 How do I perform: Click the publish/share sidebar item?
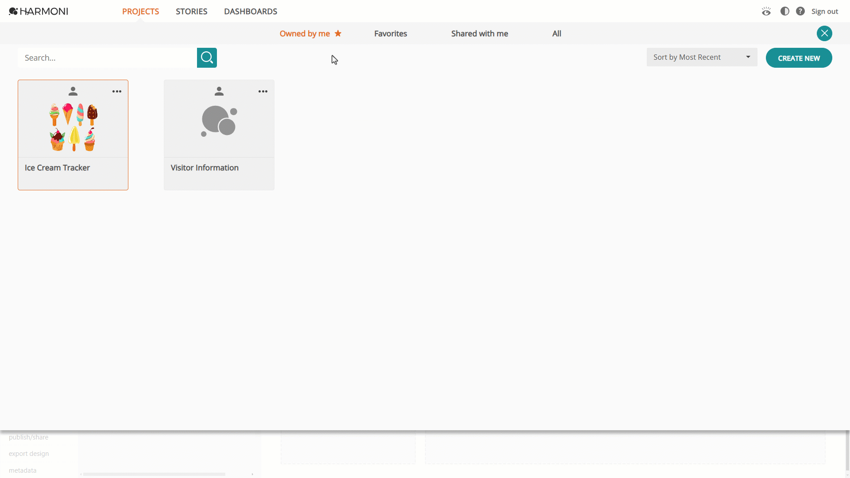coord(29,437)
